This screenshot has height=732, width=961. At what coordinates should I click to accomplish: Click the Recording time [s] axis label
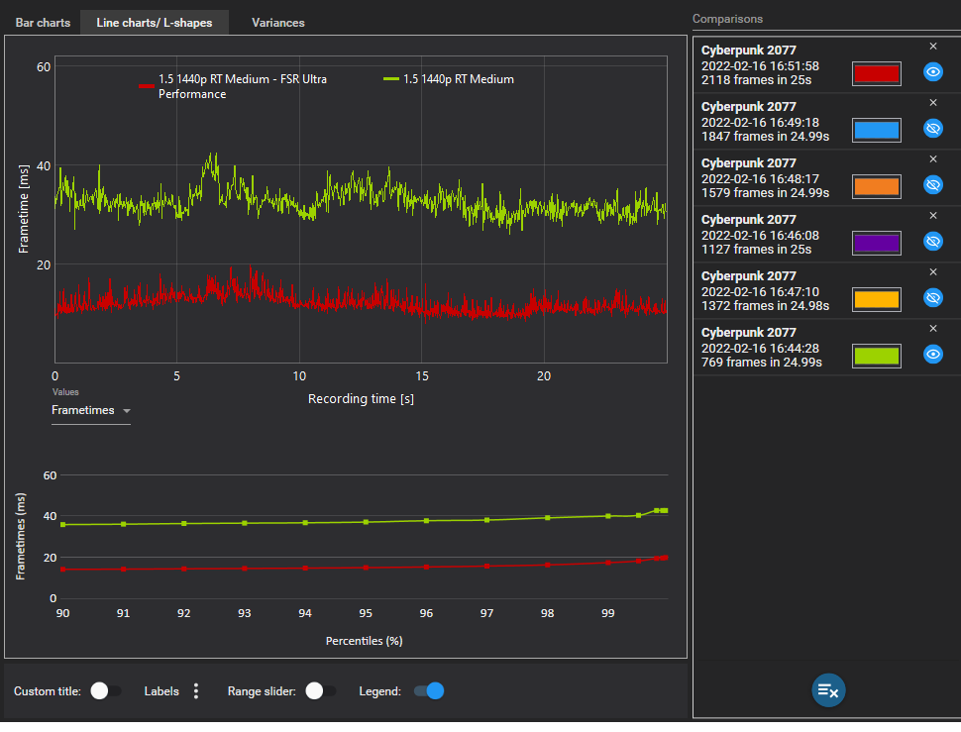tap(361, 399)
